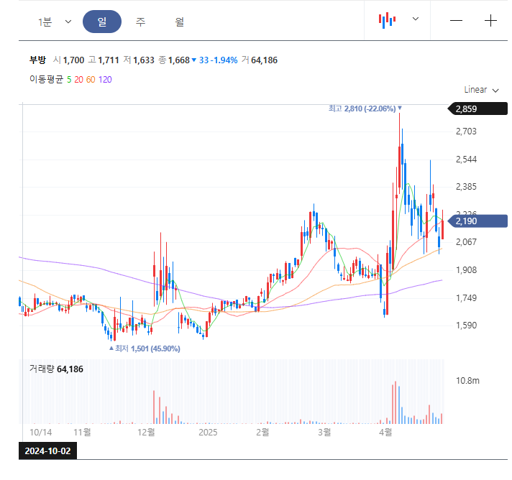
Task: Click the -1.94% change value
Action: tap(224, 60)
